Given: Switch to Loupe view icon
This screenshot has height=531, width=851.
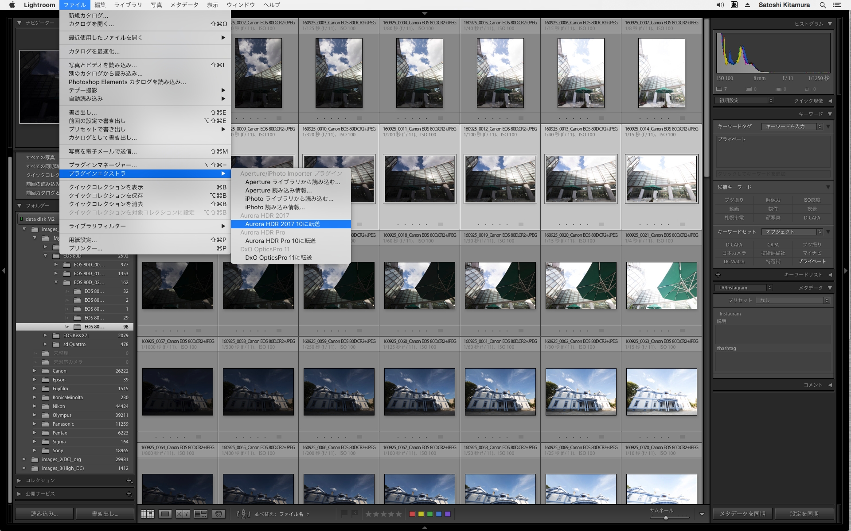Looking at the screenshot, I should point(165,514).
